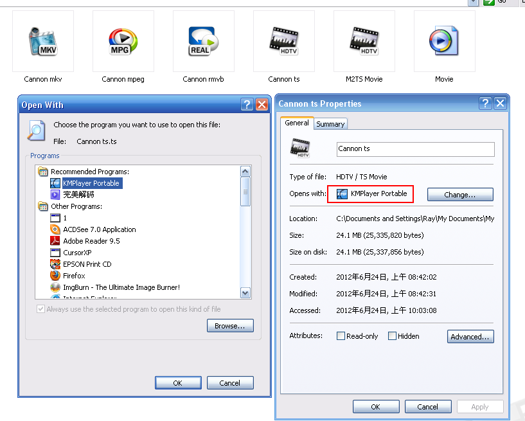Click Cancel in the Open With dialog
The width and height of the screenshot is (525, 421).
click(230, 383)
